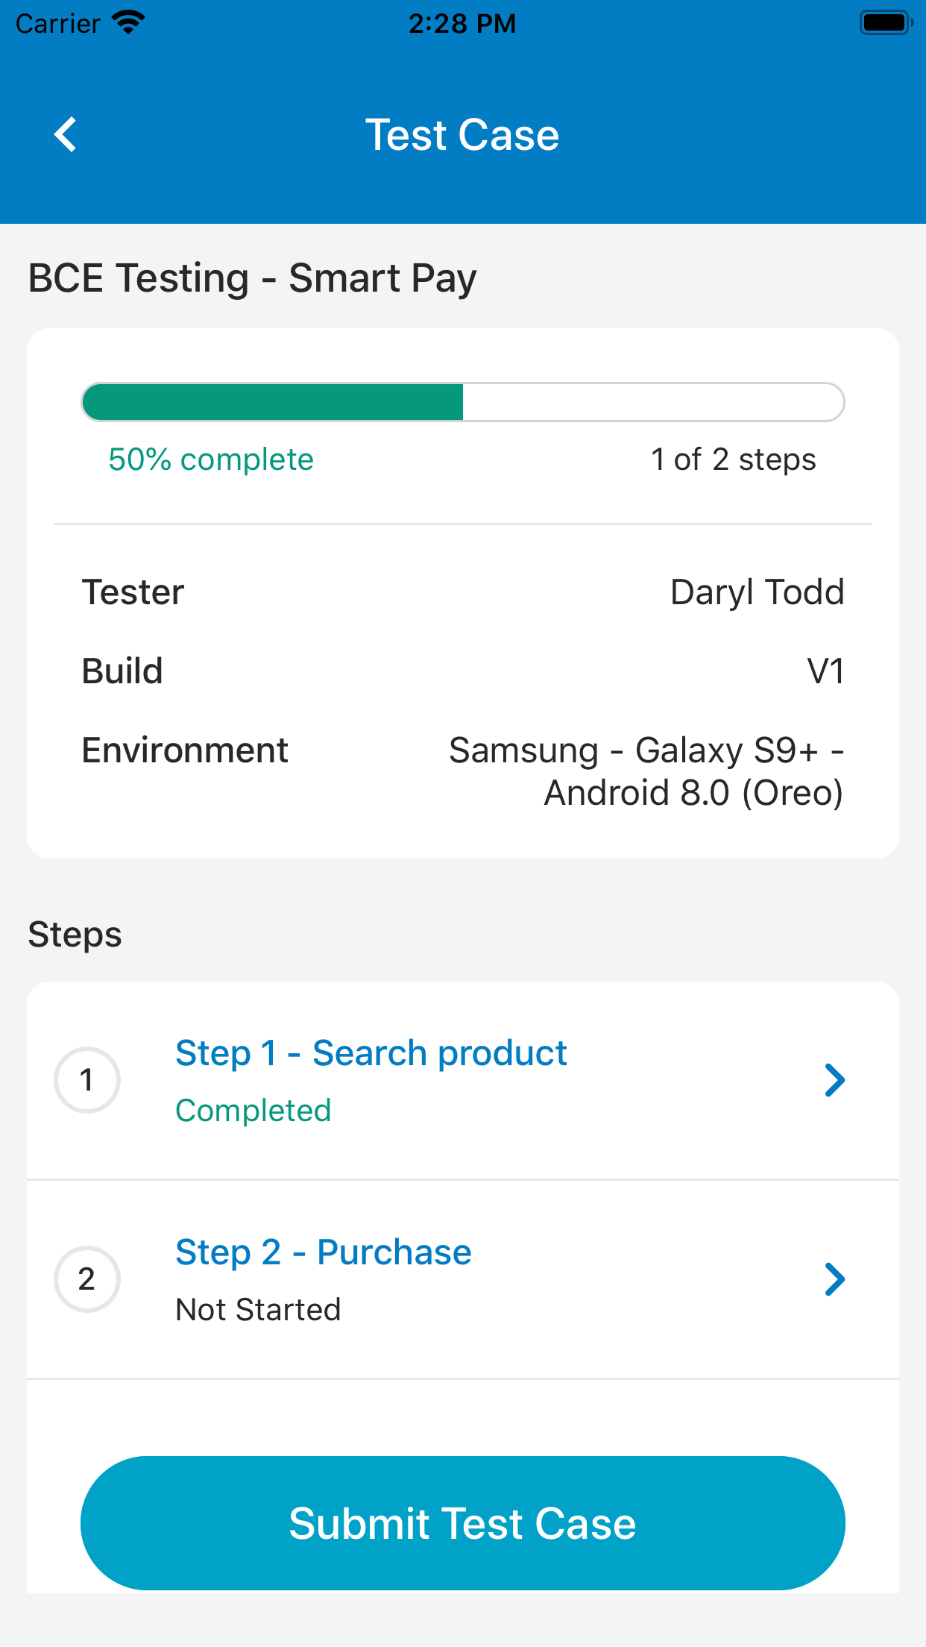Expand Step 1 using its chevron
This screenshot has width=926, height=1647.
click(x=835, y=1080)
